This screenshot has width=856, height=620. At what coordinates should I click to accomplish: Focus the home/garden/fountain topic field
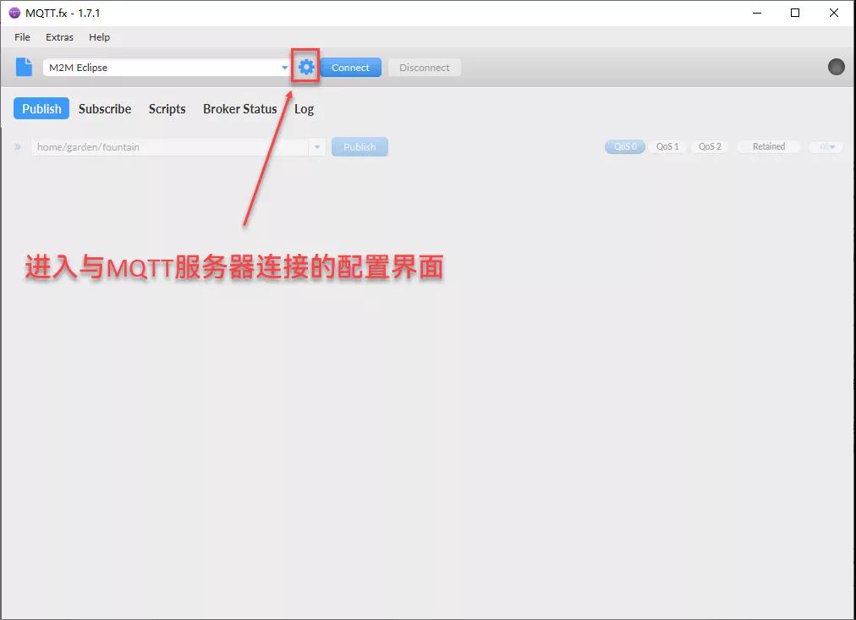tap(170, 147)
